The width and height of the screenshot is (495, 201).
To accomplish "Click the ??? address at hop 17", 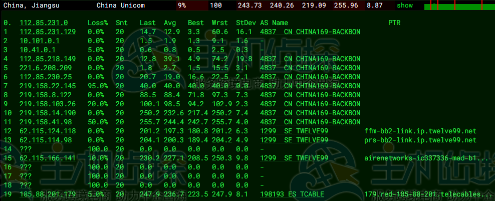I will point(26,176).
